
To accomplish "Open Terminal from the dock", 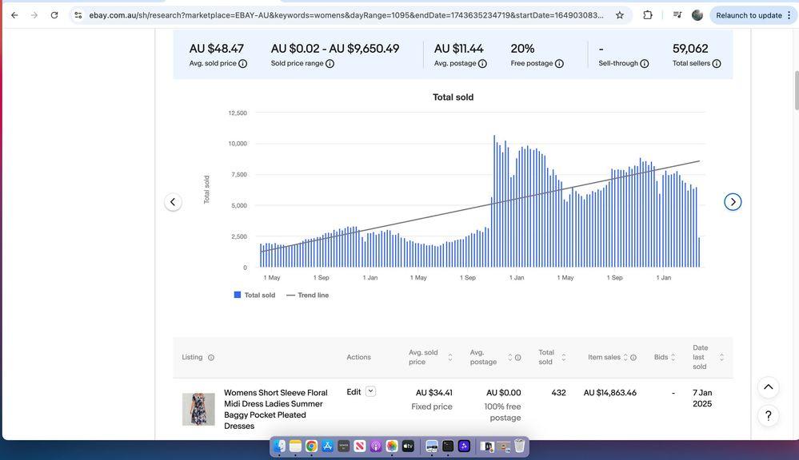I will point(448,446).
